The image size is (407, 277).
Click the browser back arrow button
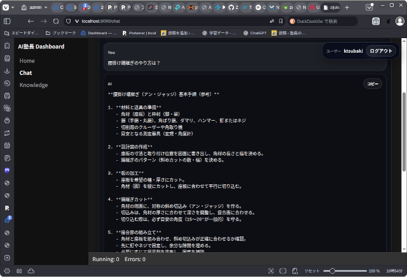30,21
